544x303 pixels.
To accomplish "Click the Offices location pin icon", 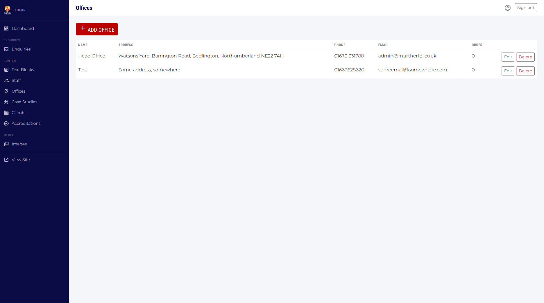I will click(6, 91).
